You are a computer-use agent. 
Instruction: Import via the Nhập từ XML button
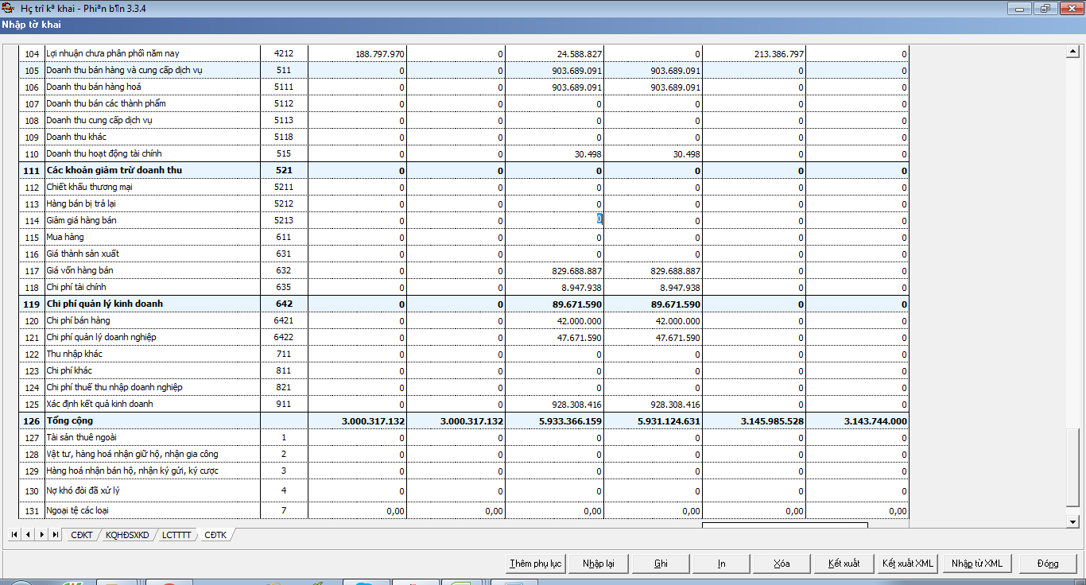click(x=976, y=564)
